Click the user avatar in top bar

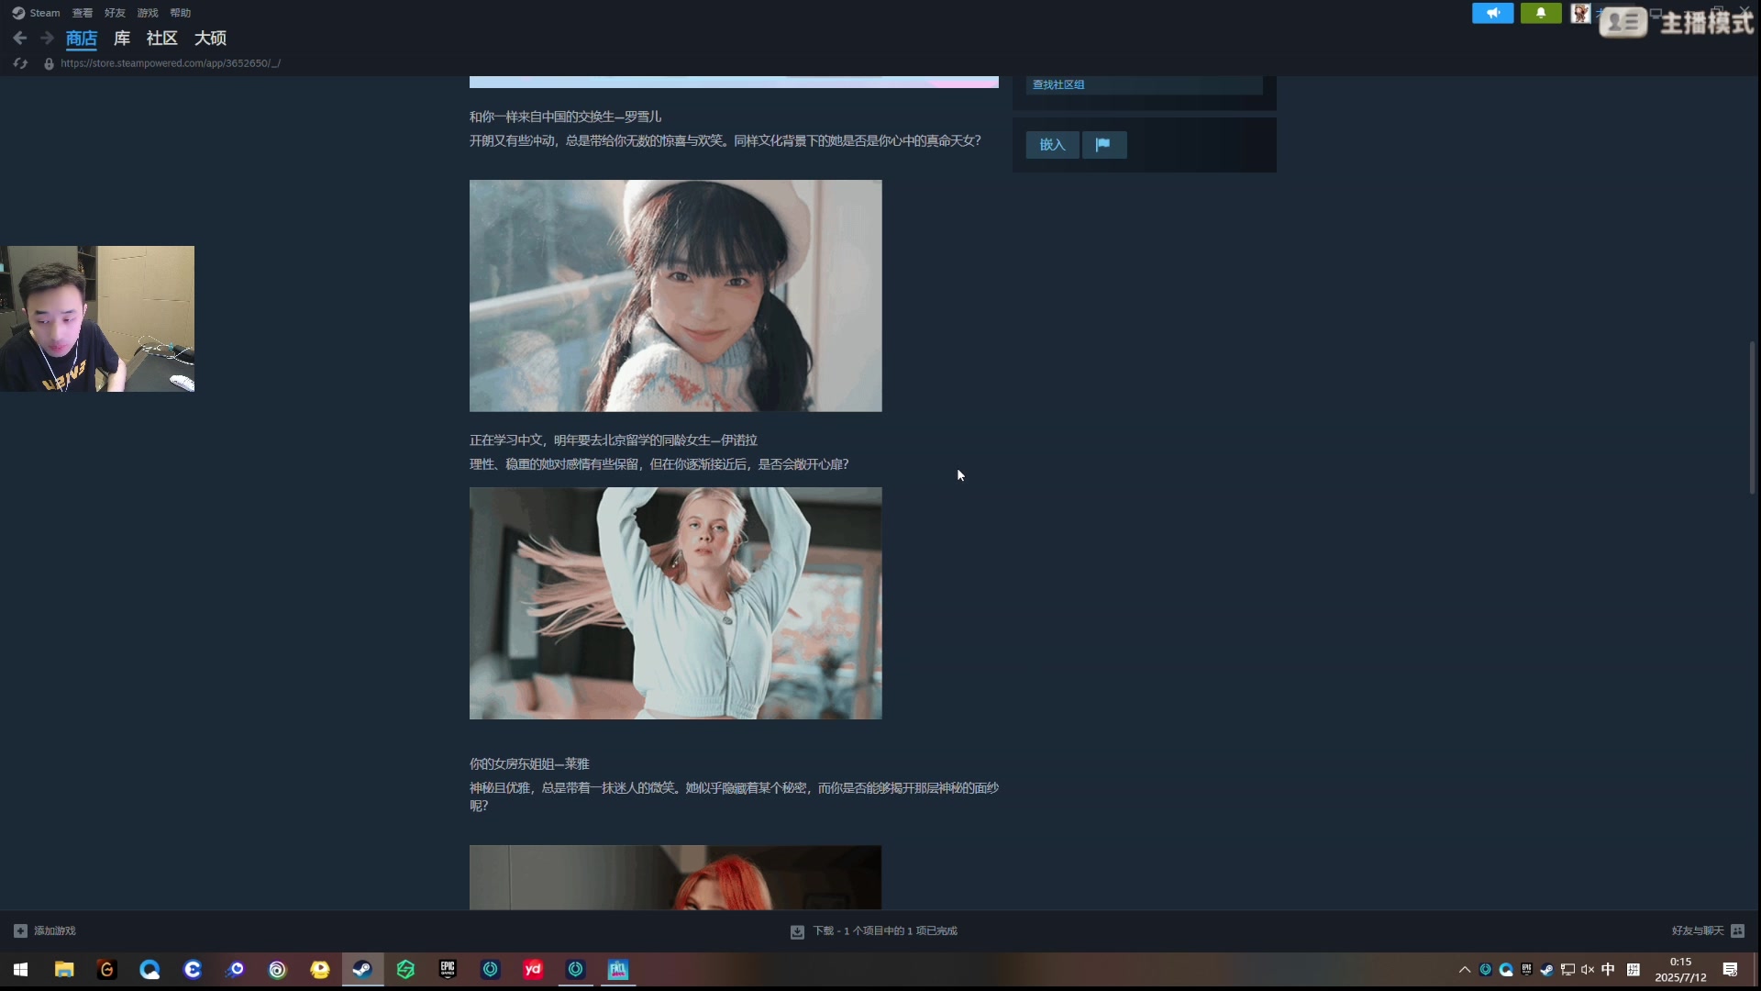click(x=1580, y=13)
